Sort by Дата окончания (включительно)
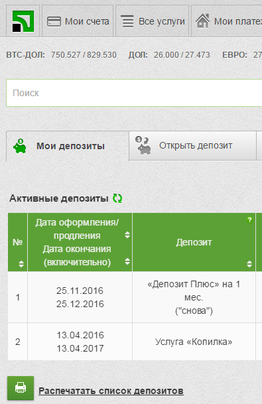 [127, 261]
